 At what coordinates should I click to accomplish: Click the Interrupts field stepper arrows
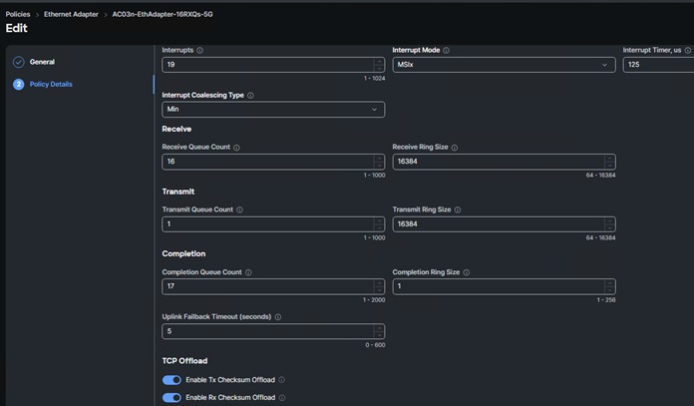point(379,65)
